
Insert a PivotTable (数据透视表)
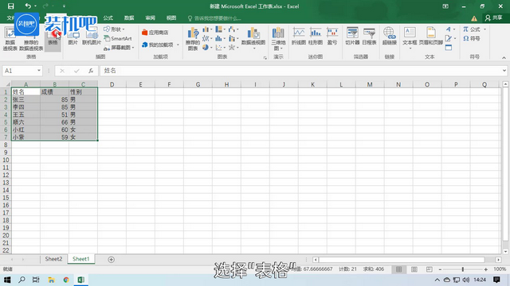(10, 39)
